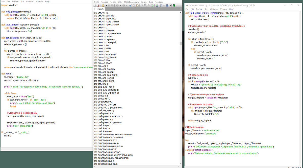Open Run menu in the left IDLE window
This screenshot has height=168, width=303.
pyautogui.click(x=22, y=2)
